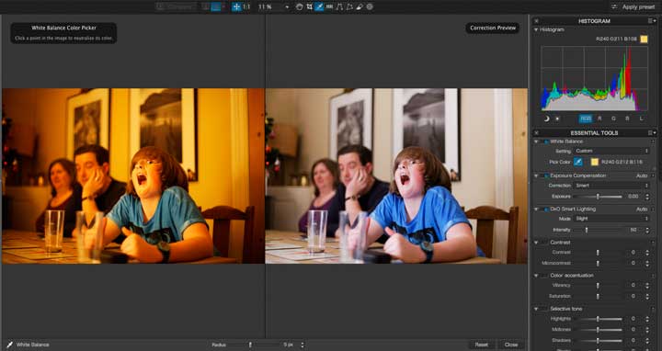This screenshot has width=662, height=351.
Task: Collapse the Color accentuation section
Action: tap(536, 276)
